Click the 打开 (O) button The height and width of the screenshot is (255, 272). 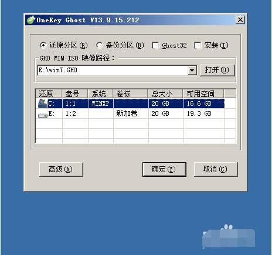coord(217,70)
